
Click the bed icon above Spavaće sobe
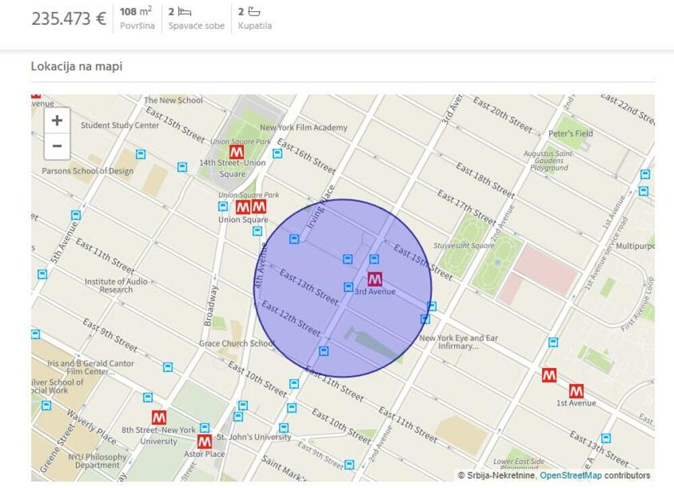185,11
